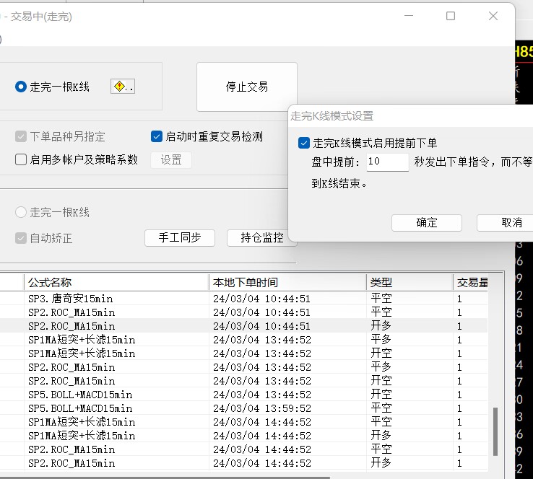Select the enabled 走完一根K线 radio beside diamond icon
Screen dimensions: 533x479
point(21,87)
